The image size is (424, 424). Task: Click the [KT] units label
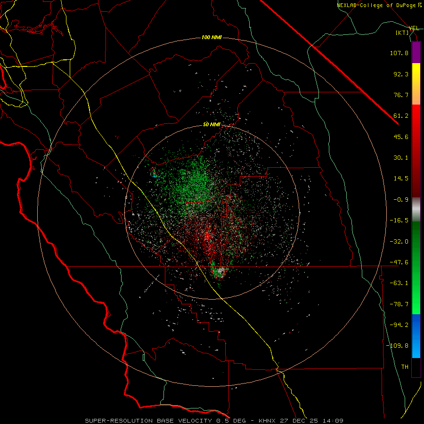coord(402,33)
